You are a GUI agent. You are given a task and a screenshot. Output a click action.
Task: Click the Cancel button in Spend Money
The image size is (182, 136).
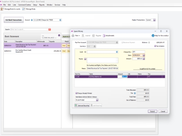[x=163, y=111]
